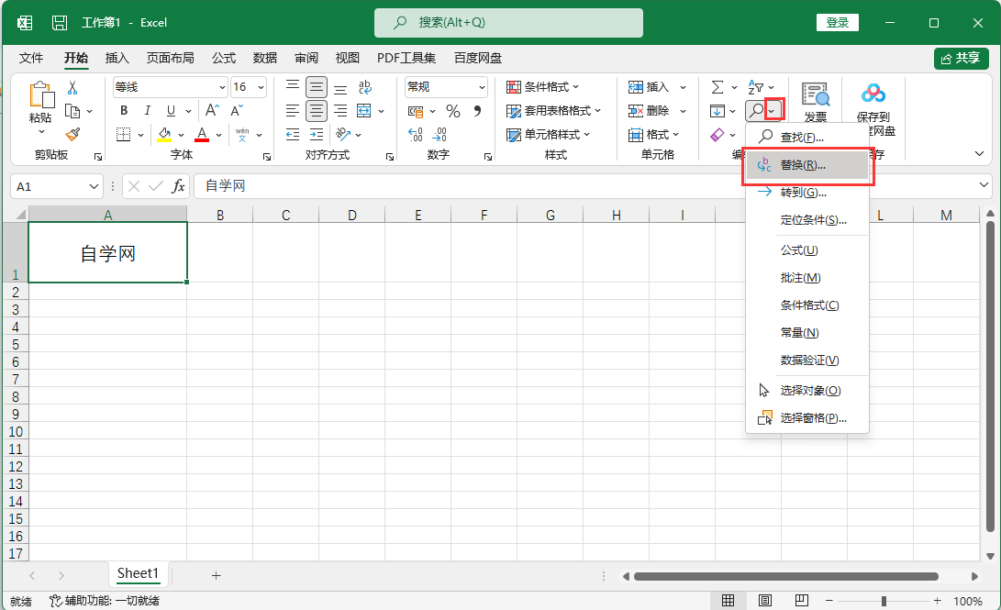Click the Sort and Filter icon

click(x=756, y=87)
